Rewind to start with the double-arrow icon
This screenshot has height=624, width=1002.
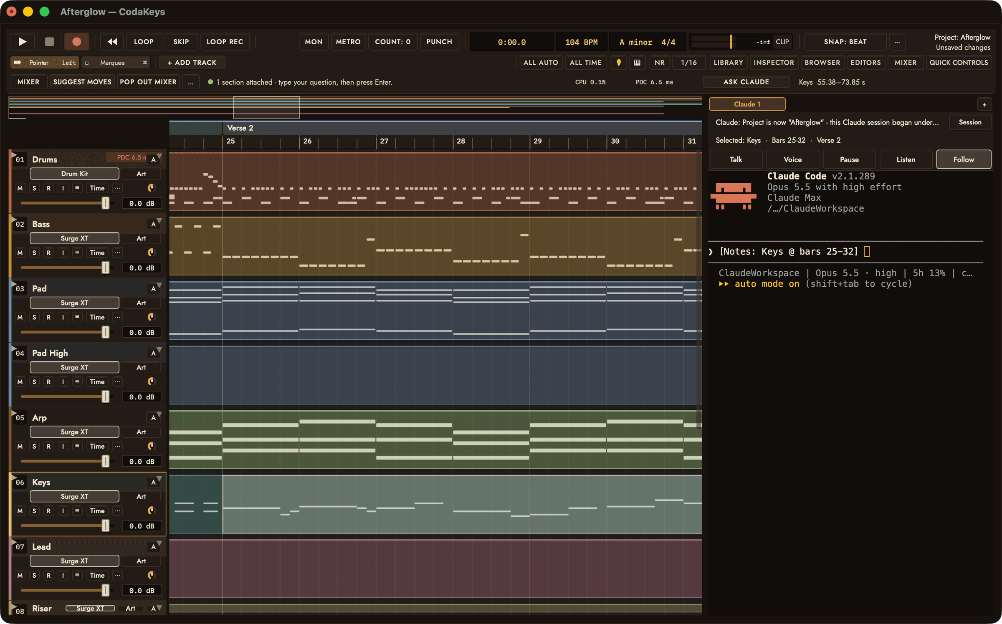click(112, 41)
